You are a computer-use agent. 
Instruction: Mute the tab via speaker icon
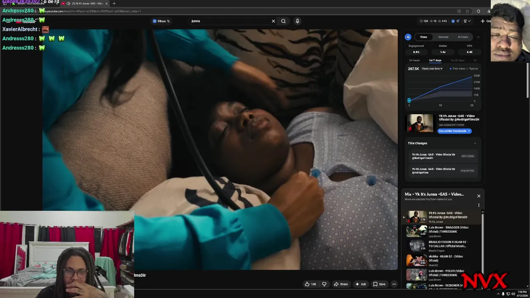click(68, 3)
